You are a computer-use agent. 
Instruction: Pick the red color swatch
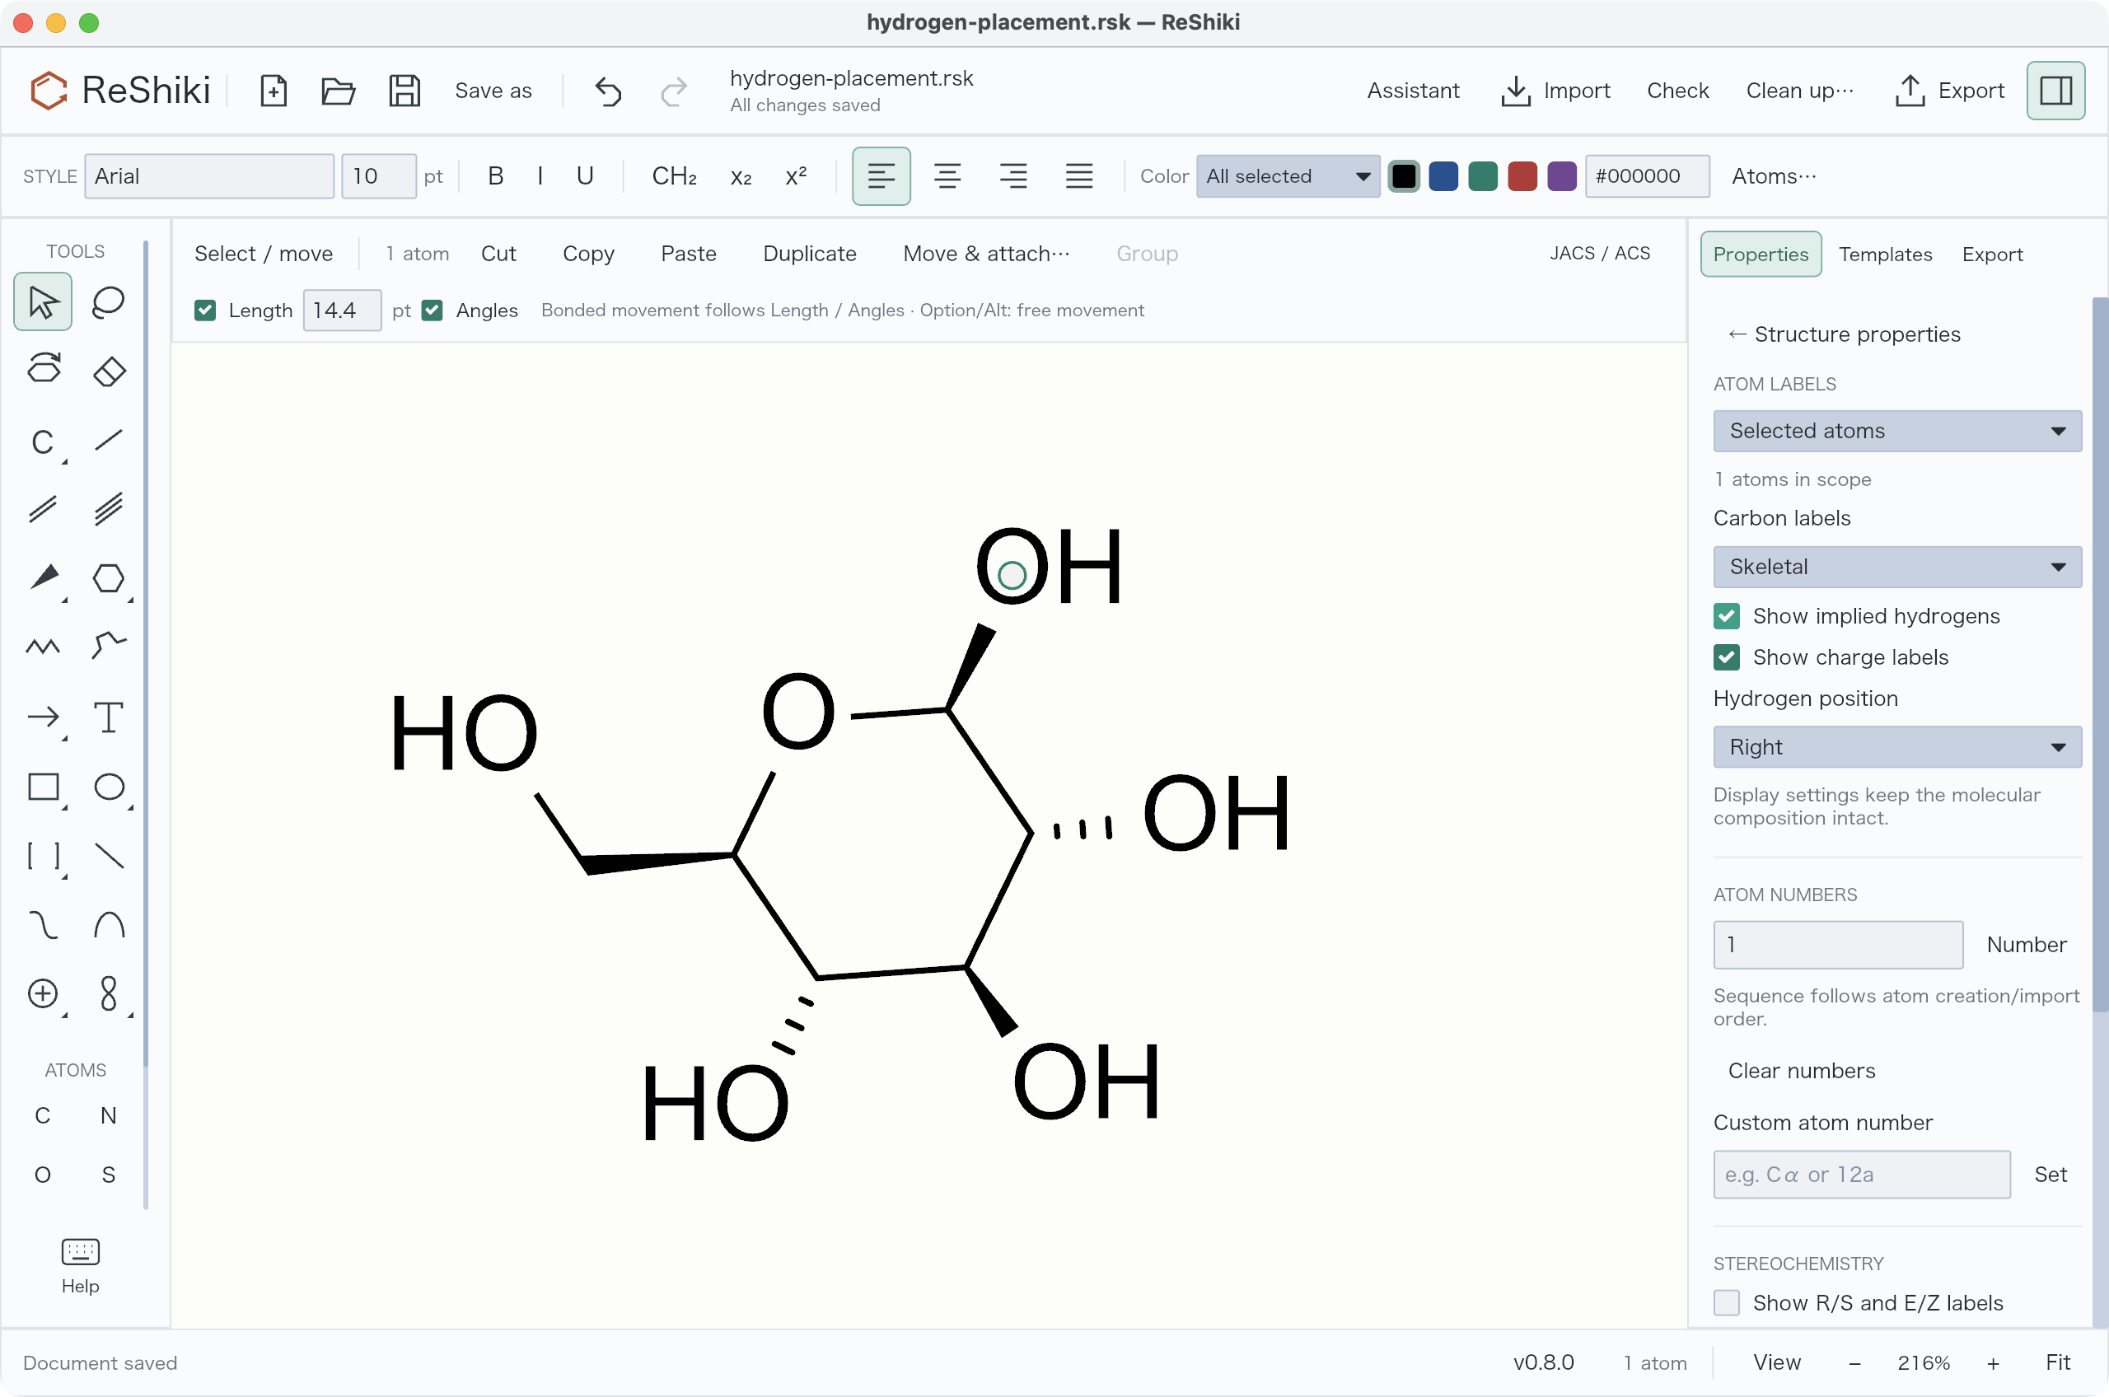1522,176
